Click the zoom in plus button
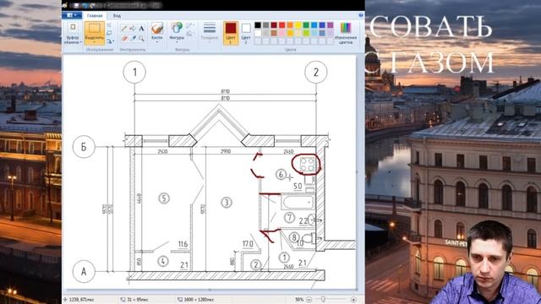The image size is (541, 304). pos(353,300)
